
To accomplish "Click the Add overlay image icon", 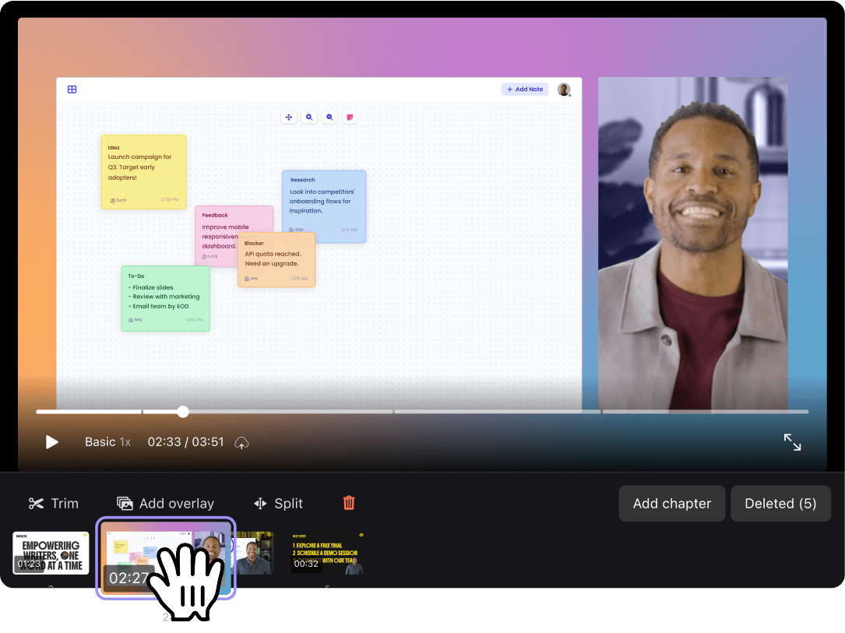I will point(125,504).
